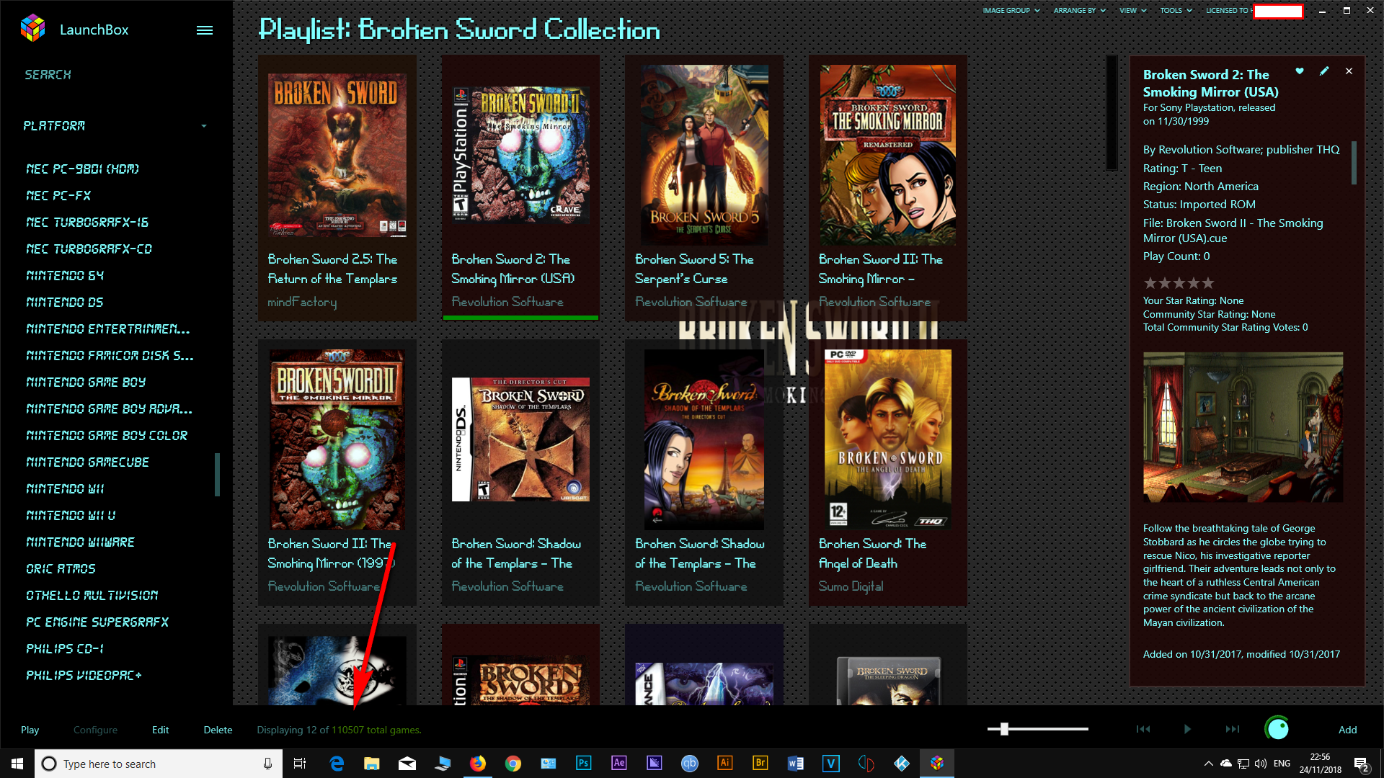This screenshot has width=1384, height=778.
Task: Click the LaunchBox cube logo
Action: tap(33, 29)
